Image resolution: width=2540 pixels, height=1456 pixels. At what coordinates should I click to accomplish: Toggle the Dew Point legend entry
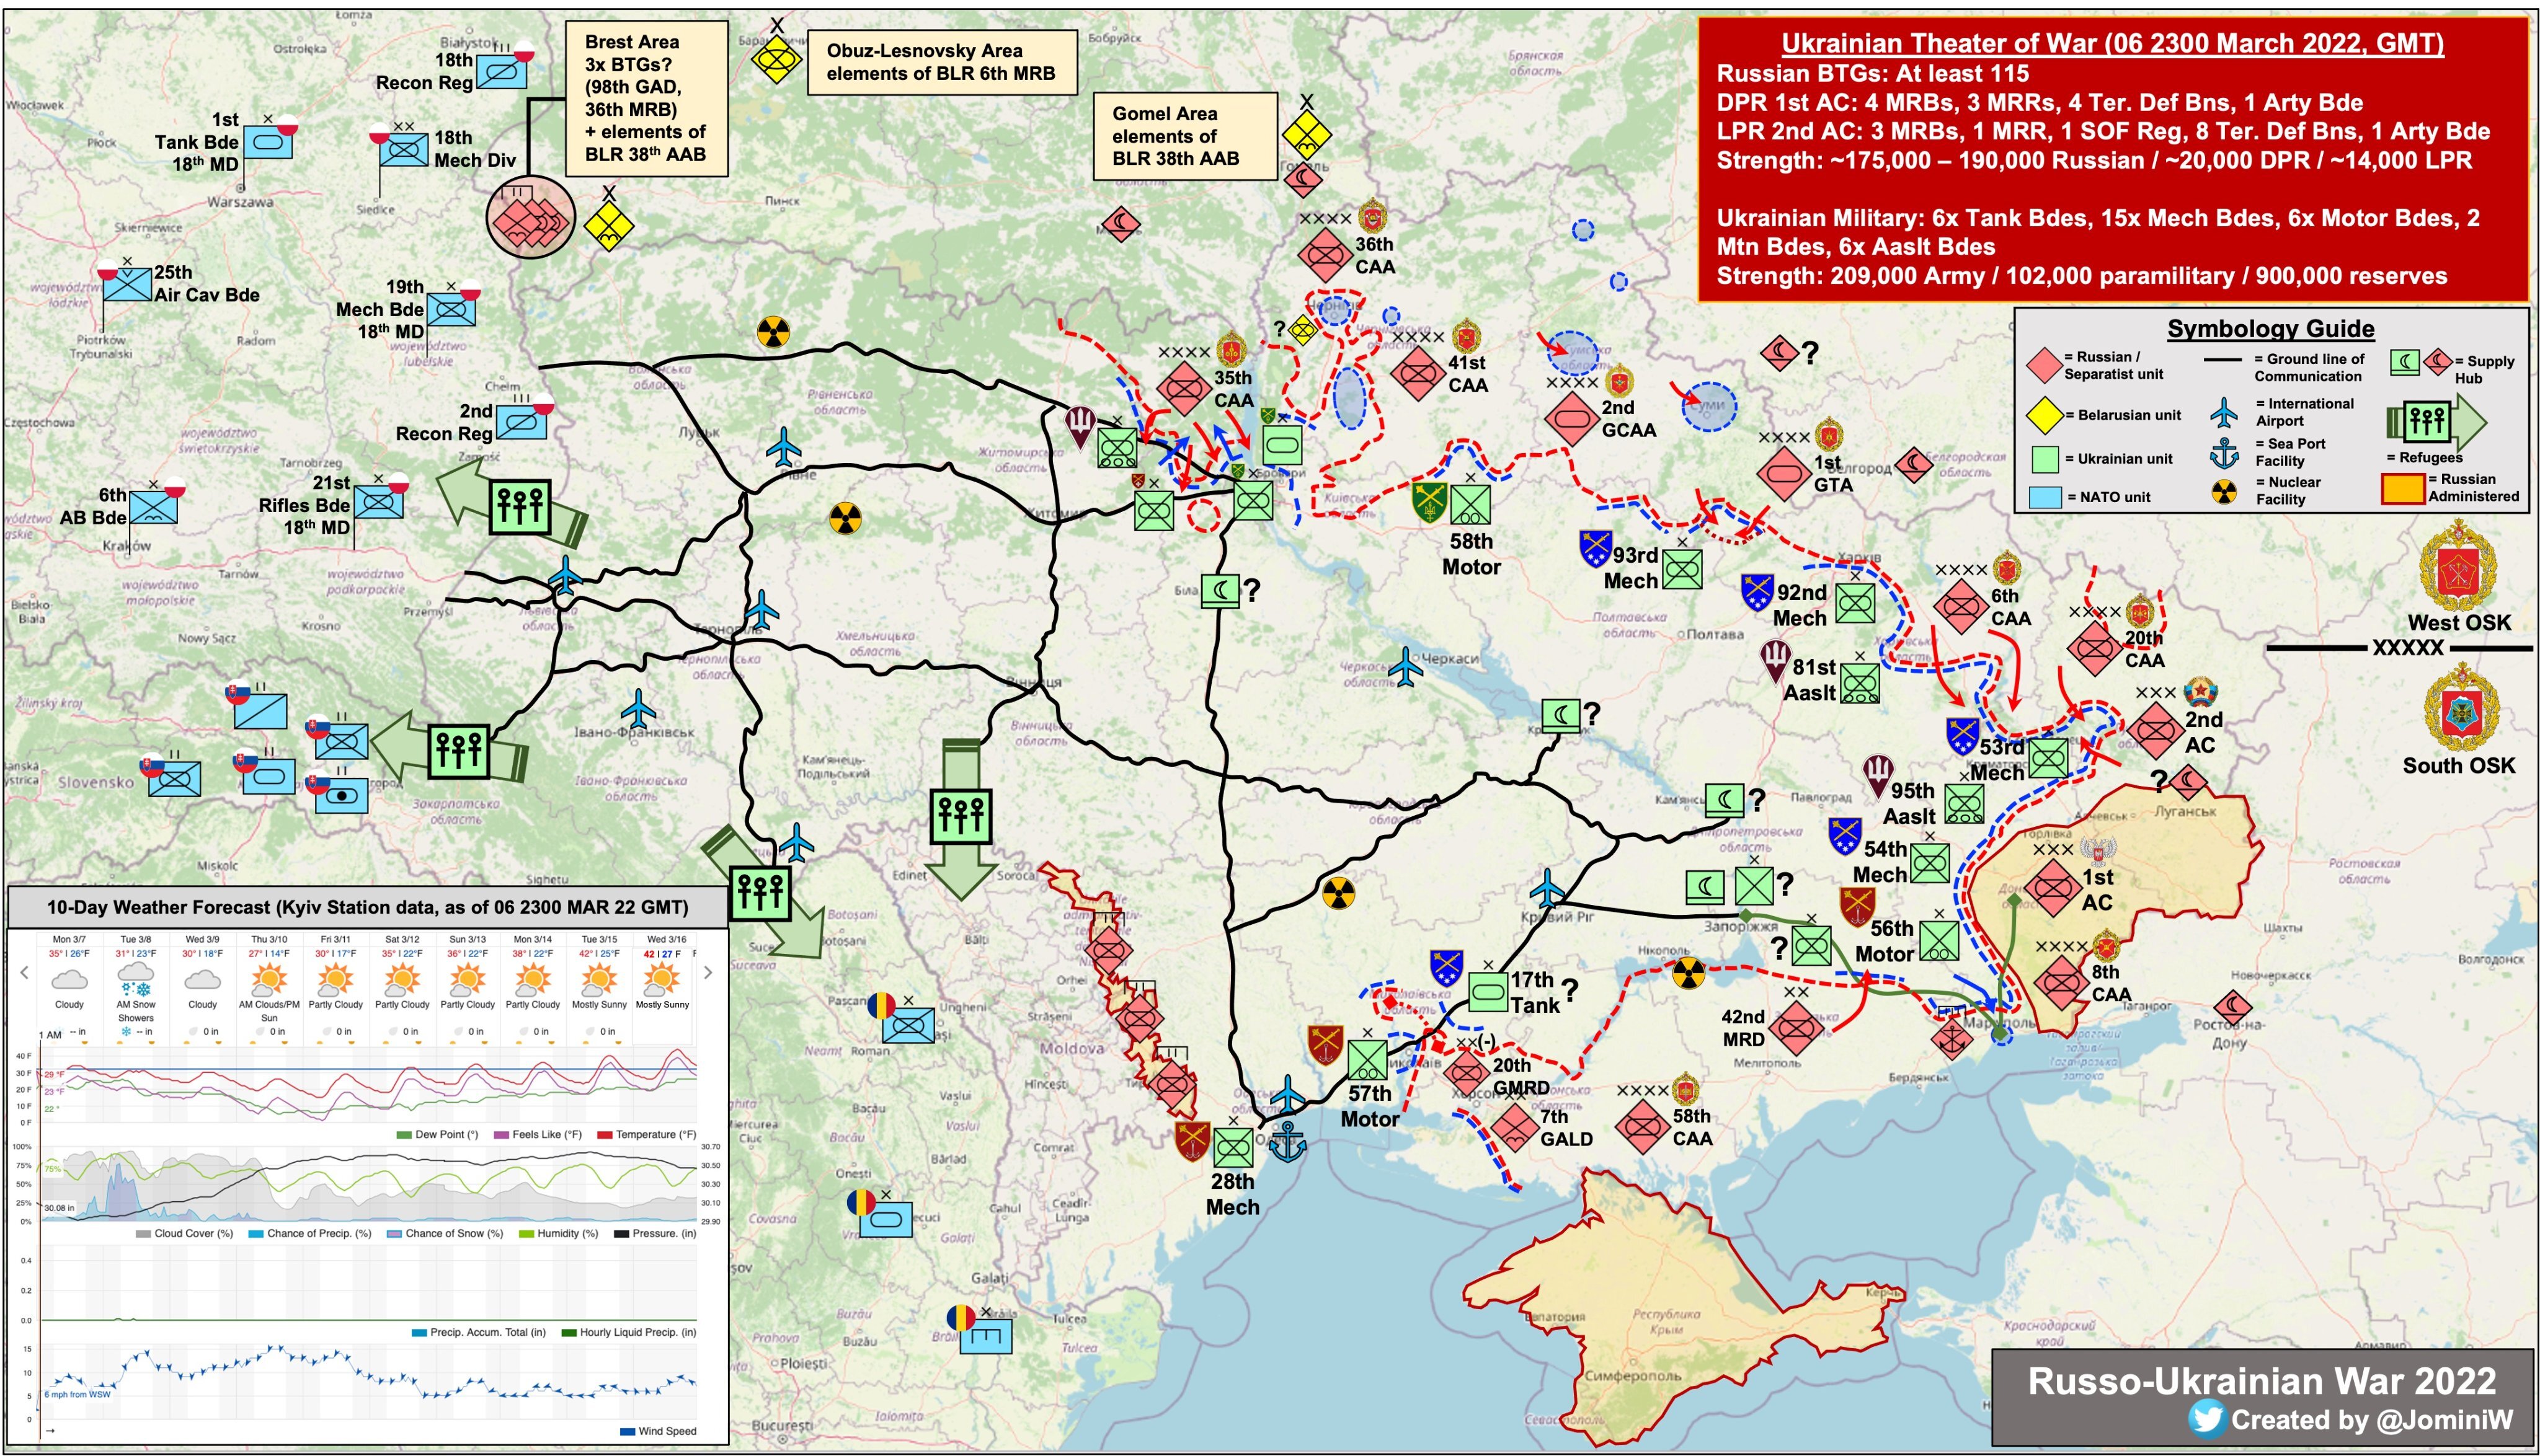coord(437,1134)
